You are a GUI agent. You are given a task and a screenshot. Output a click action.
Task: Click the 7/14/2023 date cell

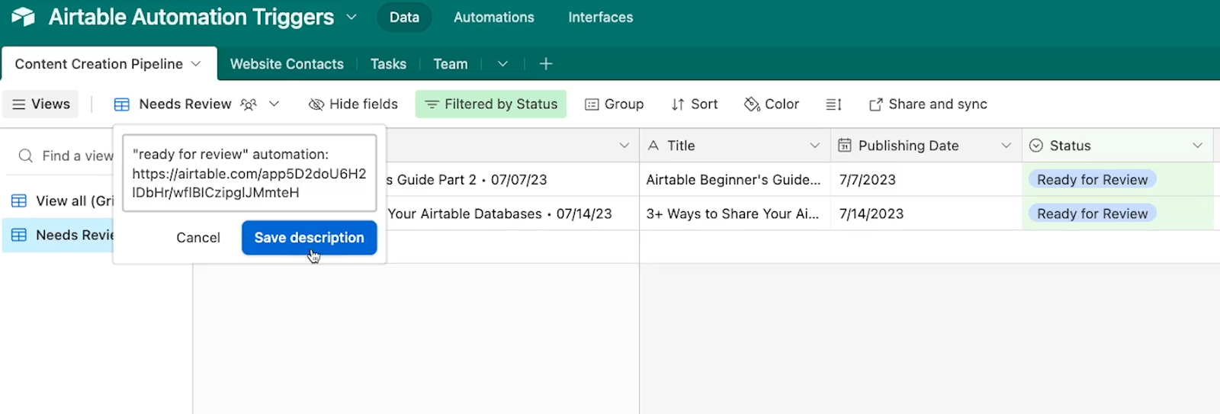[926, 214]
